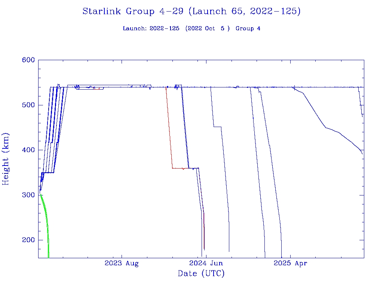Click the 200 tick label on height axis
The width and height of the screenshot is (383, 287).
coord(28,240)
